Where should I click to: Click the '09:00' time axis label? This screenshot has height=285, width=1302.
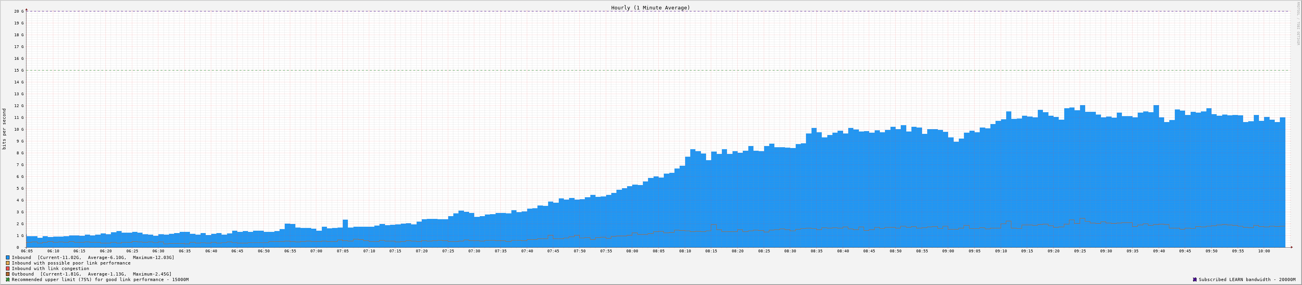point(948,251)
